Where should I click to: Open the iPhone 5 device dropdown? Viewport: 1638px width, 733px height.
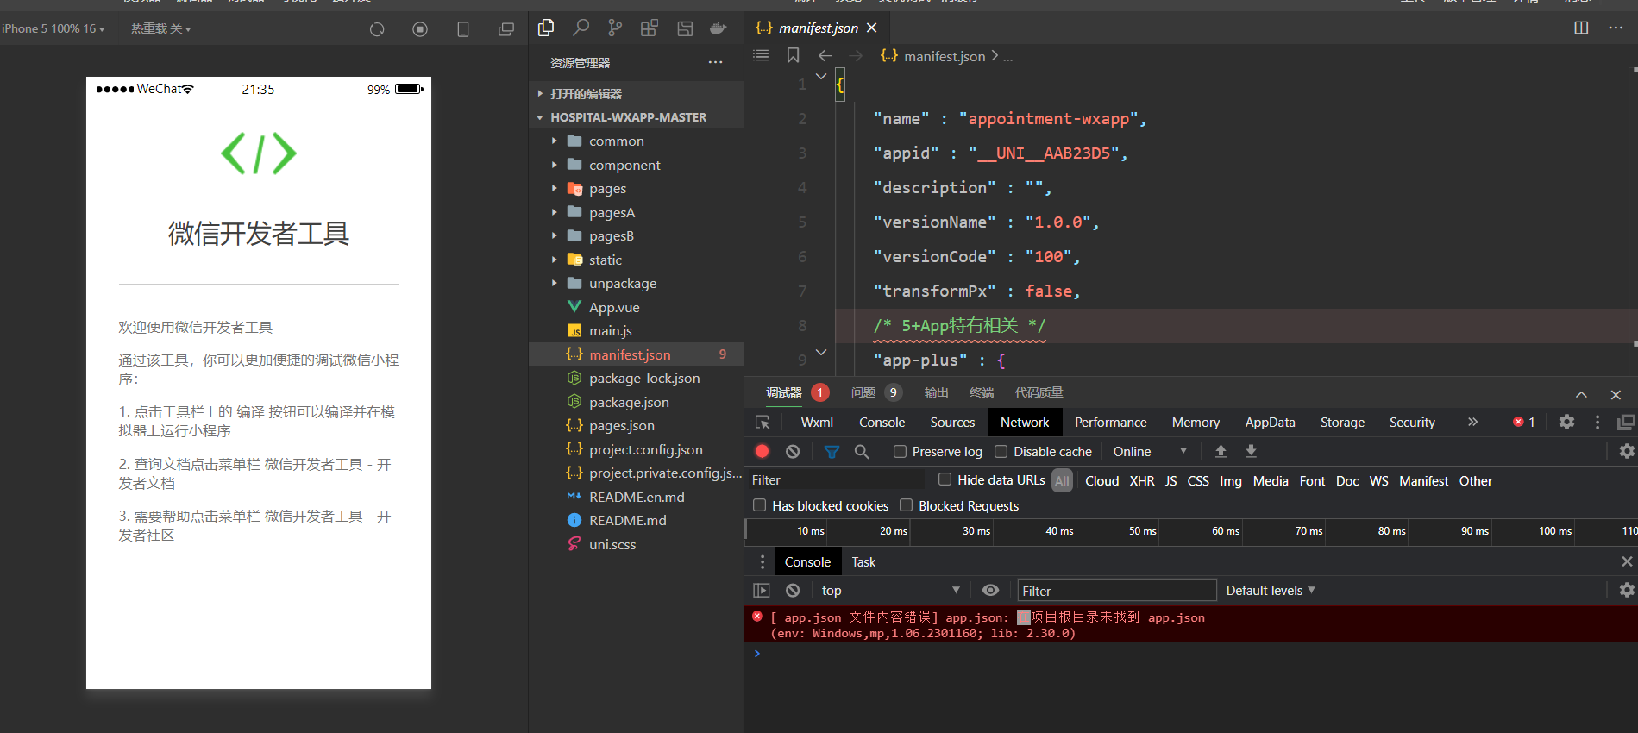click(53, 28)
